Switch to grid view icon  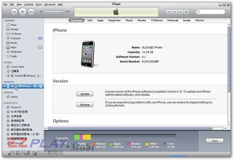pyautogui.click(x=180, y=12)
